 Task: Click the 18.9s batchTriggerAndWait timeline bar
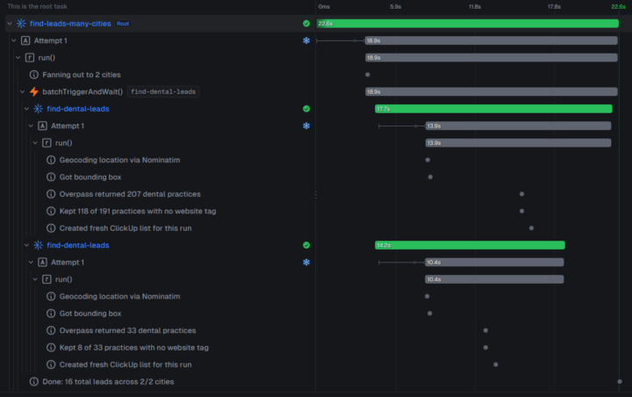(492, 91)
